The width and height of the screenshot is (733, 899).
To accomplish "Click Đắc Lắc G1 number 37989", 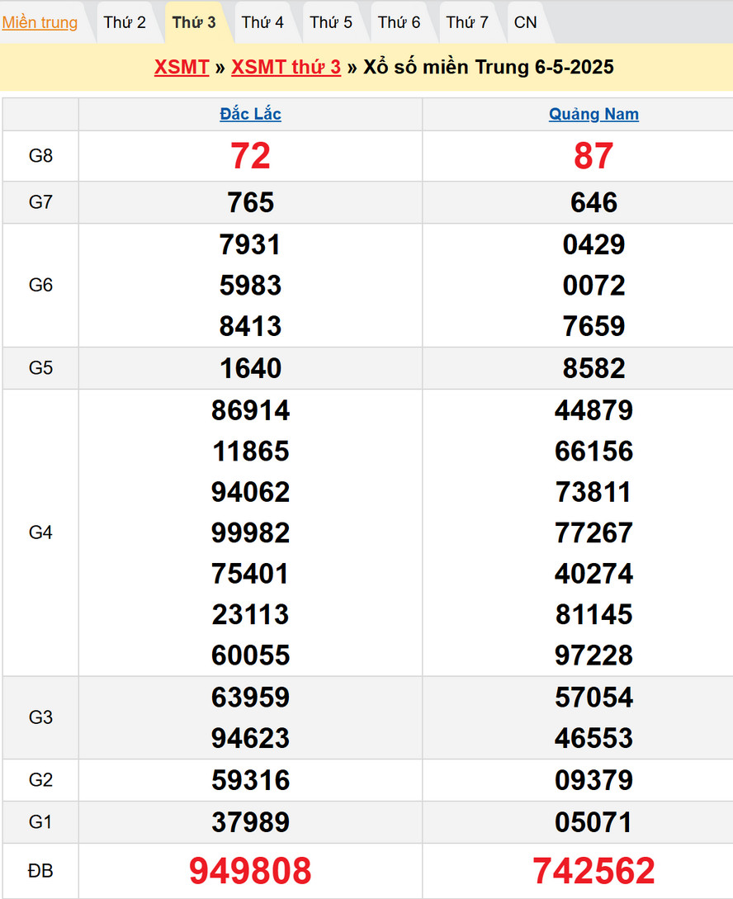I will coord(250,822).
